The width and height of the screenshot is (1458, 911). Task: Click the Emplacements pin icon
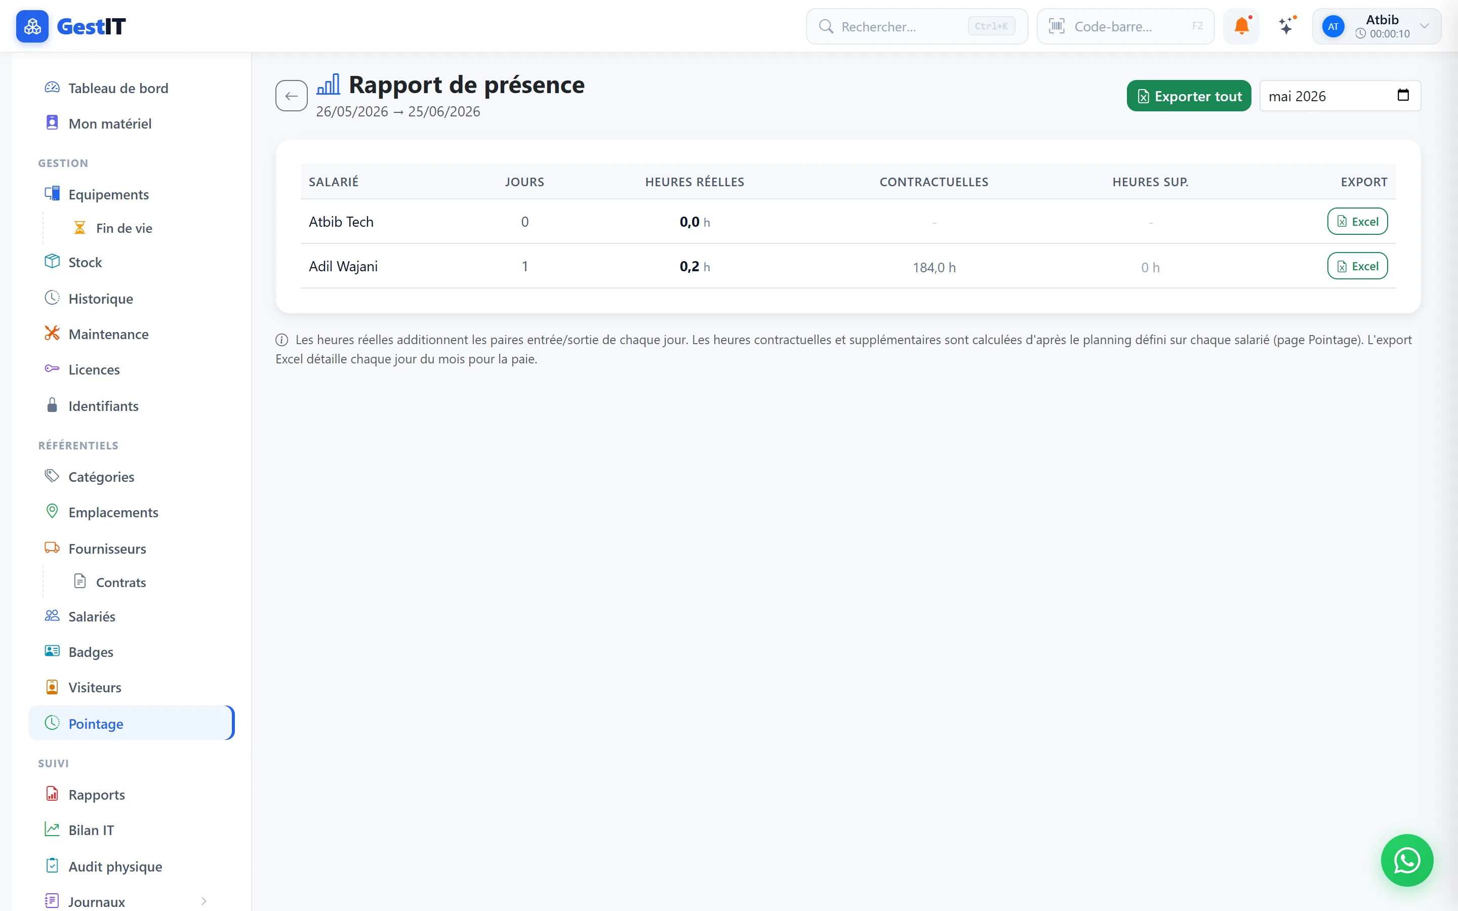point(53,511)
